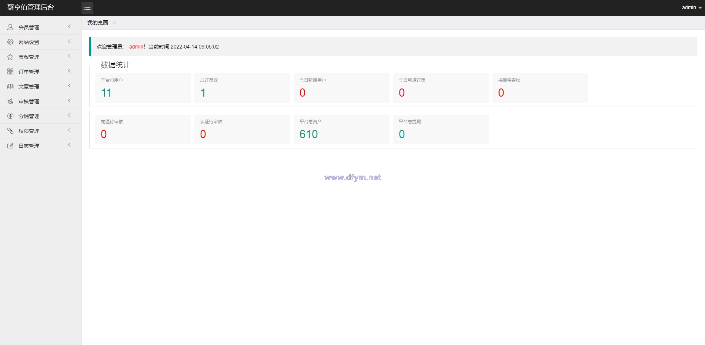Click the 套餐管理 star icon
Image resolution: width=705 pixels, height=345 pixels.
pyautogui.click(x=10, y=57)
